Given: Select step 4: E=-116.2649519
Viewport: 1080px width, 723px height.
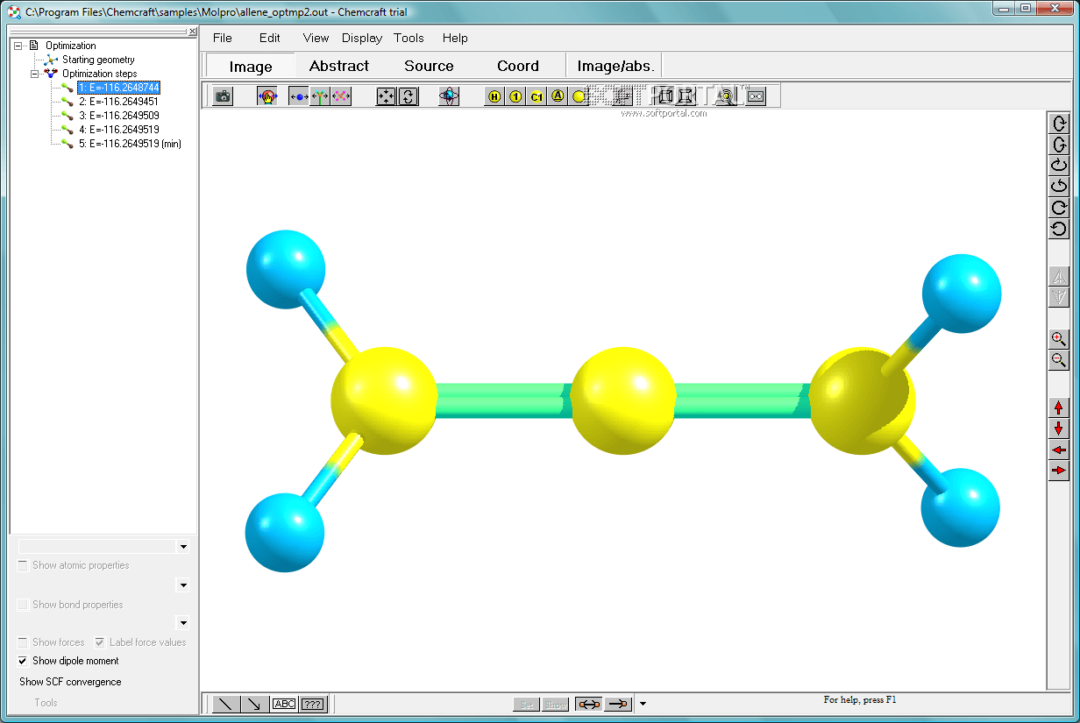Looking at the screenshot, I should (x=118, y=130).
